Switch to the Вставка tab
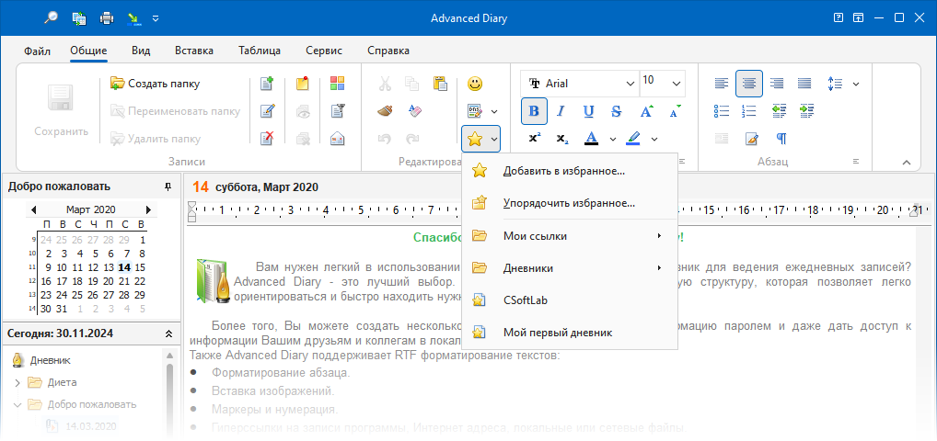 click(194, 51)
